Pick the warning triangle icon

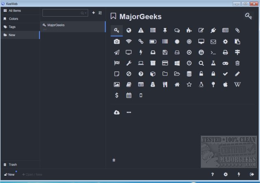(x=141, y=30)
